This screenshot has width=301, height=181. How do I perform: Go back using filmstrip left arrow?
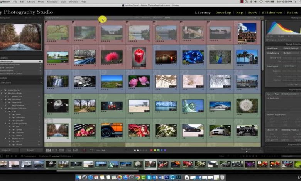click(x=12, y=156)
